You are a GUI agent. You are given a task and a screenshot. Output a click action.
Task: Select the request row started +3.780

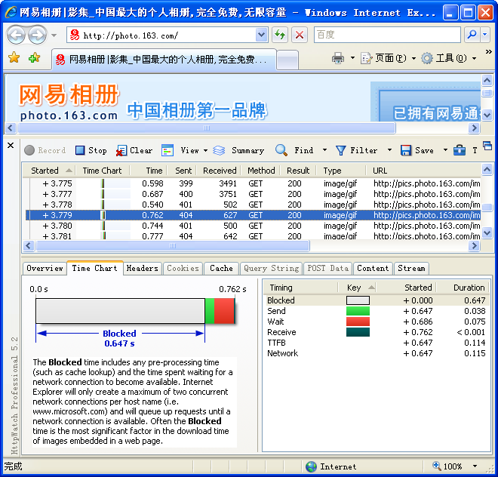pos(253,226)
